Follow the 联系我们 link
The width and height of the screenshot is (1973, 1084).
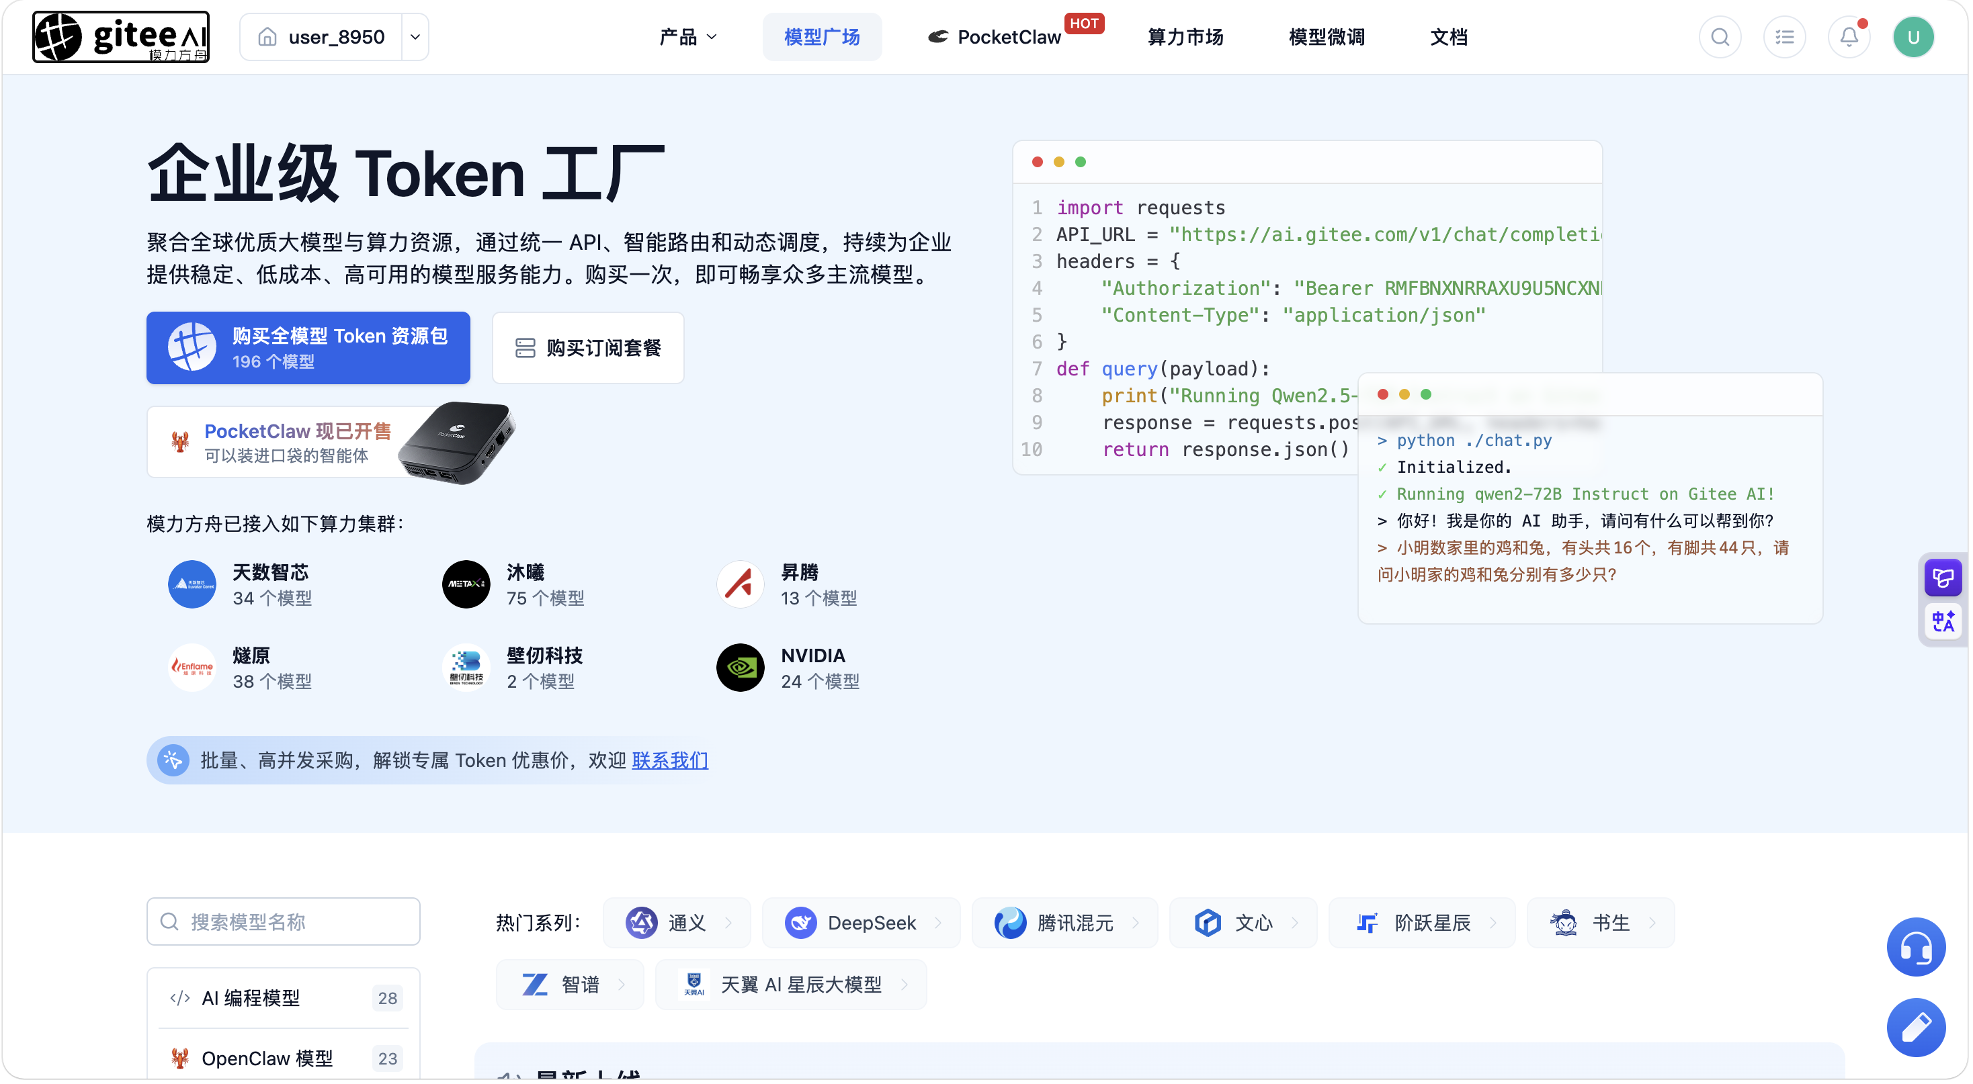click(669, 760)
